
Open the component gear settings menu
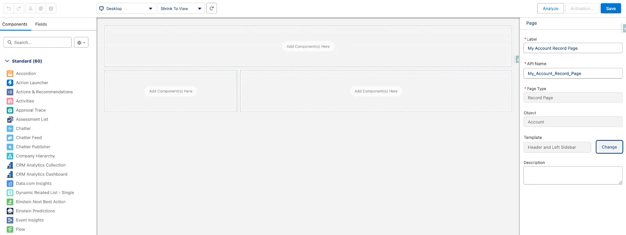click(x=81, y=43)
